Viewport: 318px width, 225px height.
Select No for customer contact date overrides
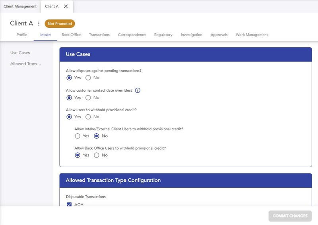click(x=88, y=98)
